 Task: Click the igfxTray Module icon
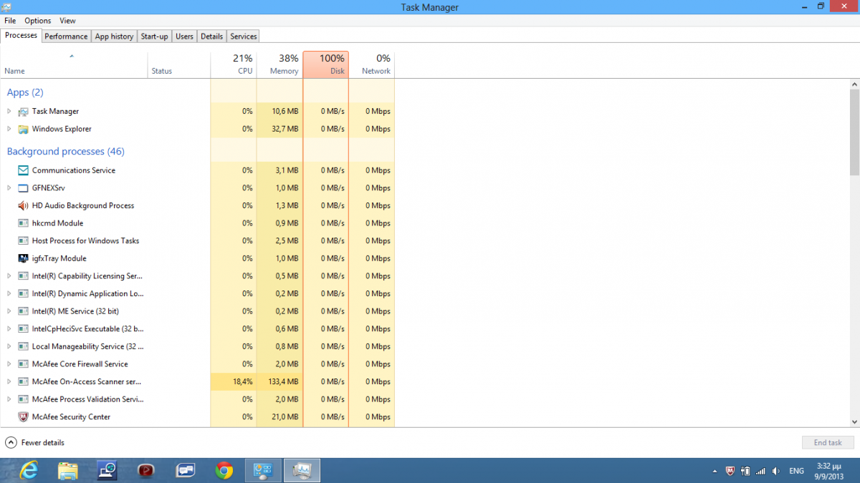click(x=22, y=258)
